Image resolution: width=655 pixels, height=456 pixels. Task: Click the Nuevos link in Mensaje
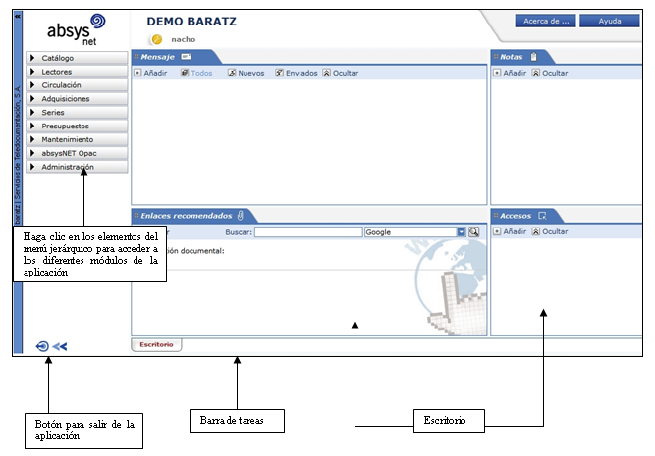[251, 73]
